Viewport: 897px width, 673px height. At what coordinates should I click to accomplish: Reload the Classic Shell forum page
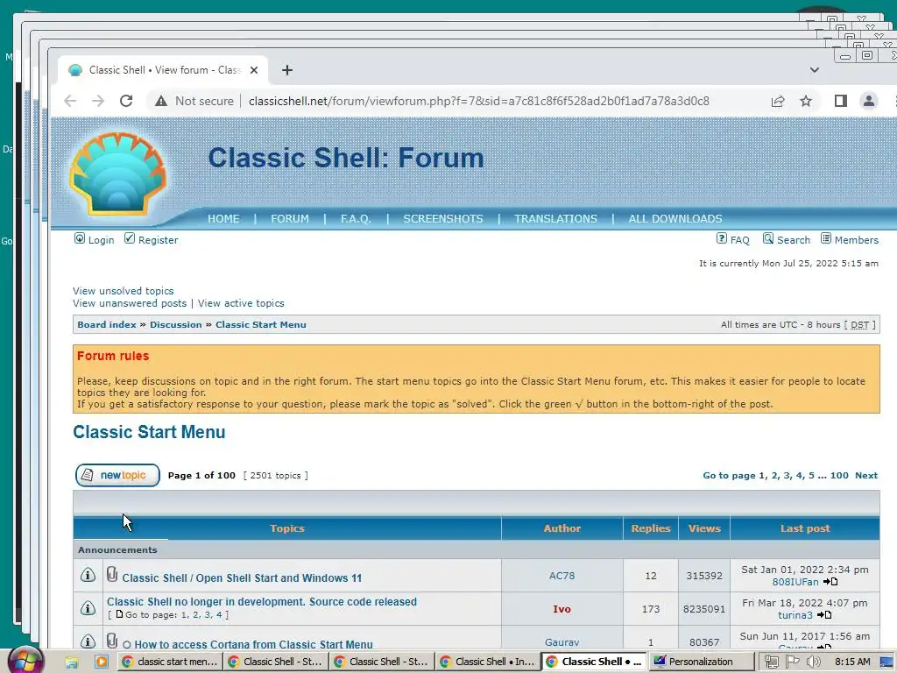pos(126,102)
